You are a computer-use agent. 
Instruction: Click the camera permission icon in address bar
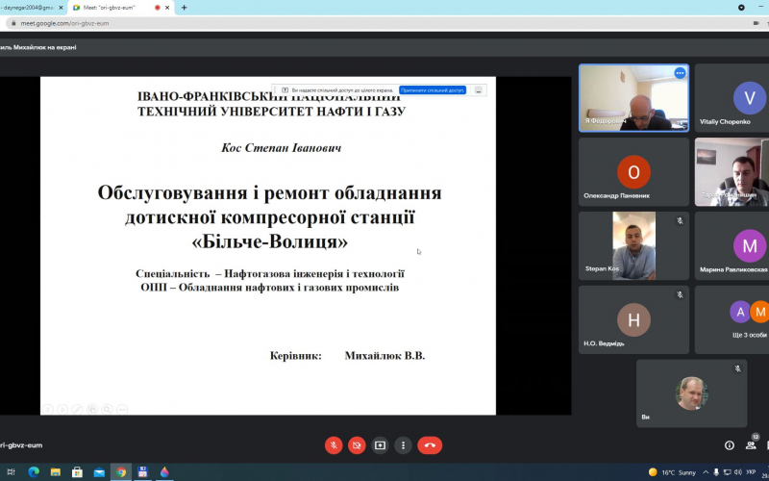(x=756, y=23)
